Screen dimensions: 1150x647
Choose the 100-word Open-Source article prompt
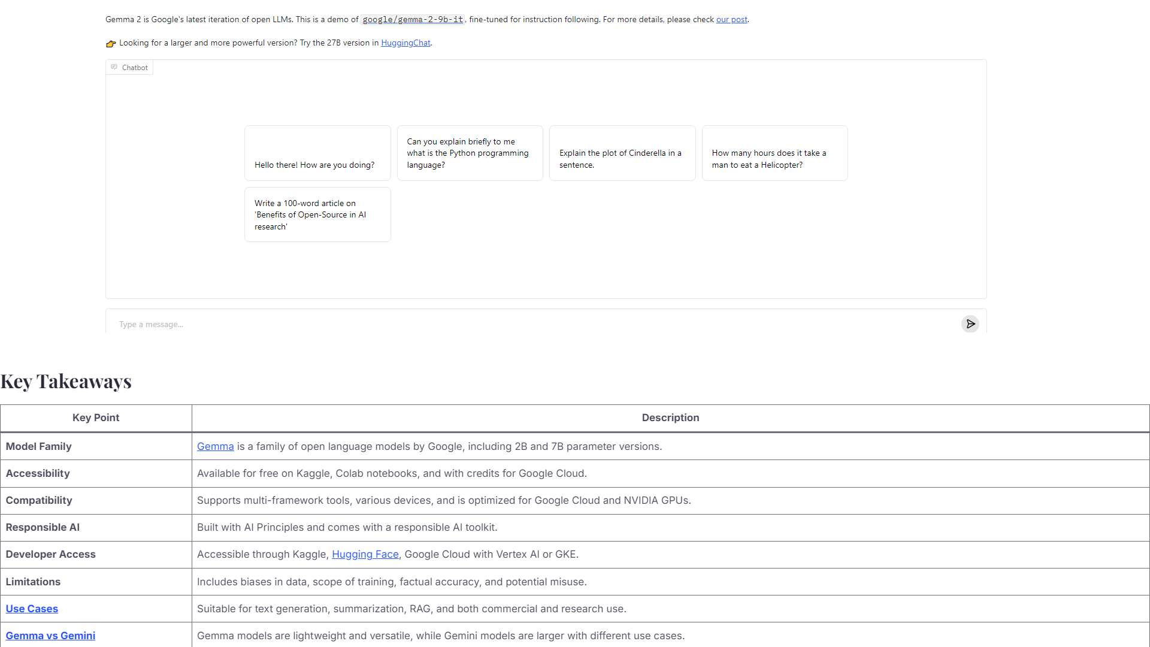[317, 214]
